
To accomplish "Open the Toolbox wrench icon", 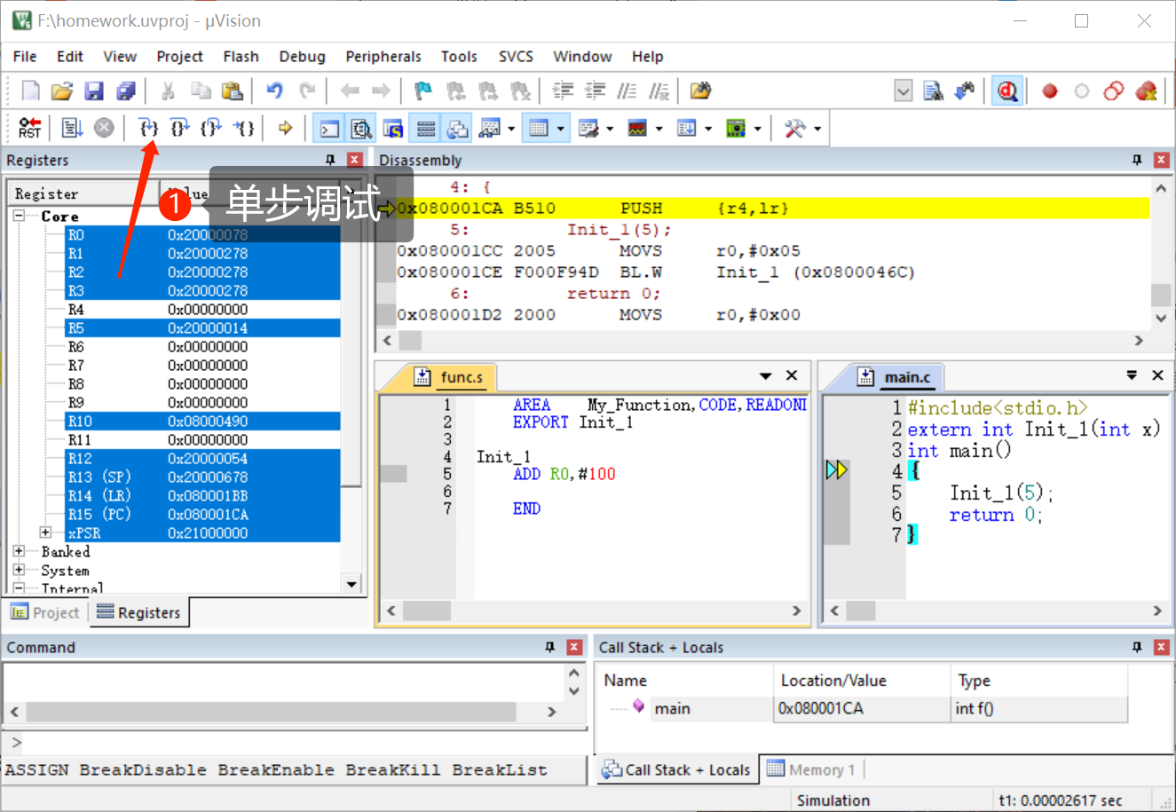I will (794, 129).
